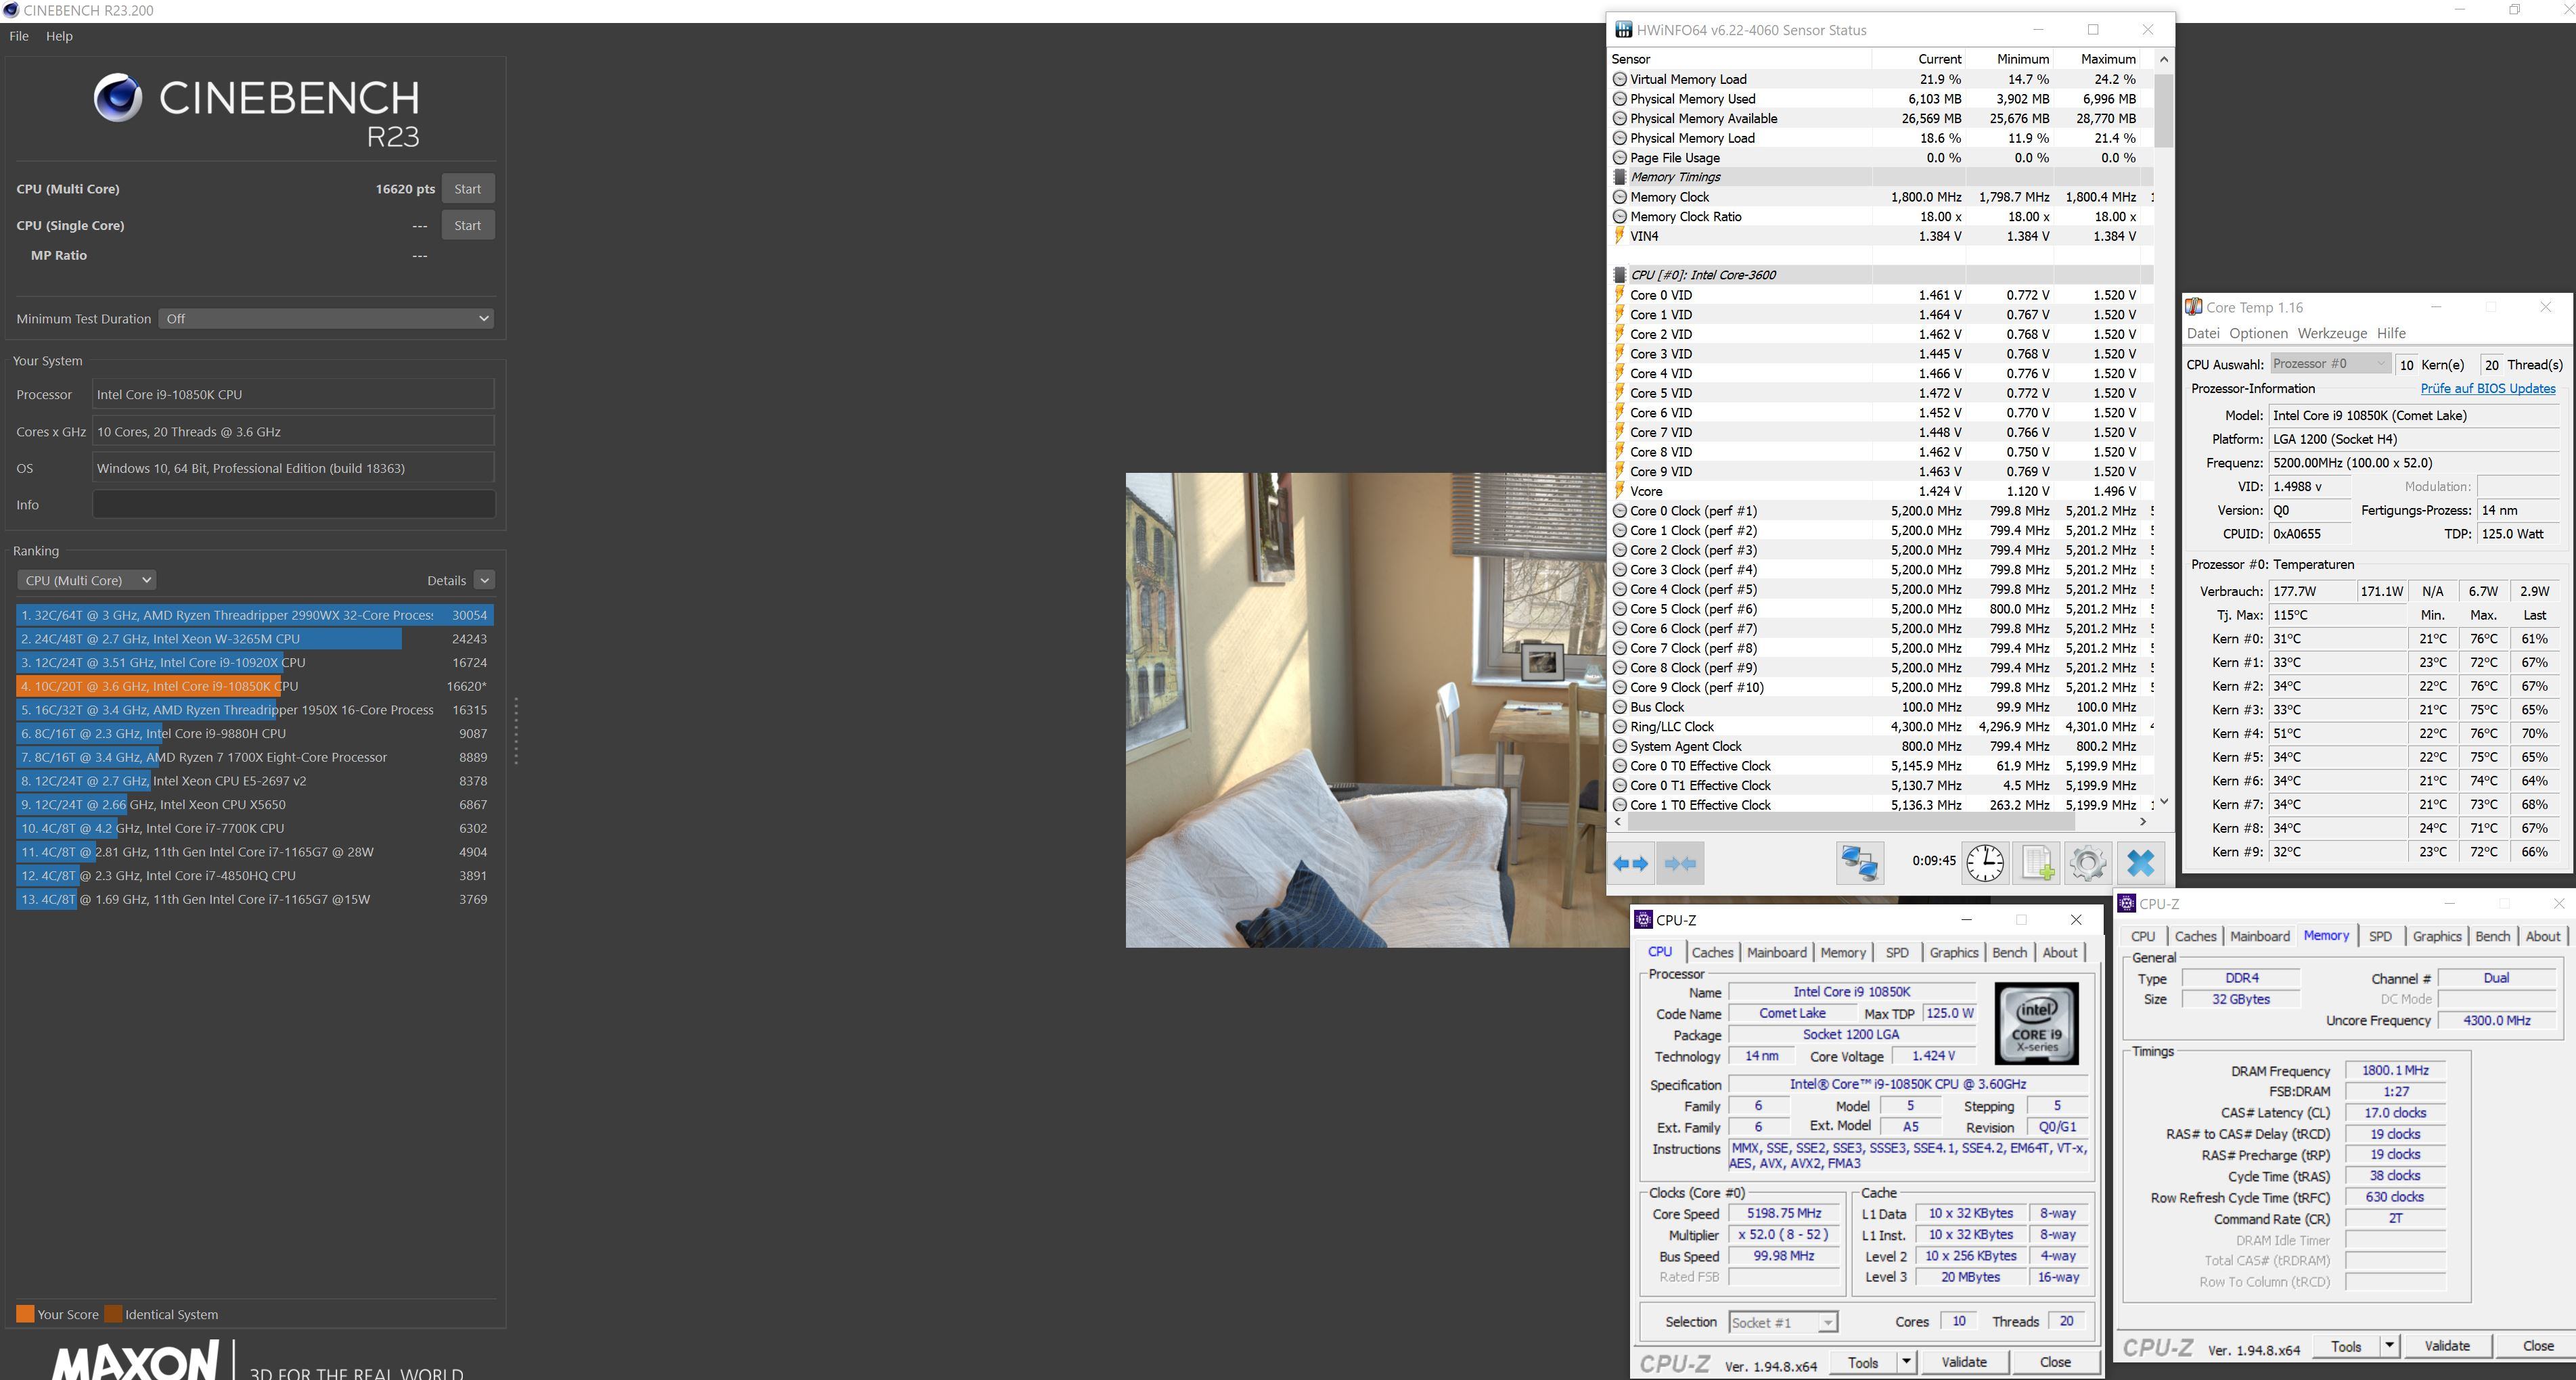
Task: Click Cinebench title bar app icon
Action: [x=10, y=10]
